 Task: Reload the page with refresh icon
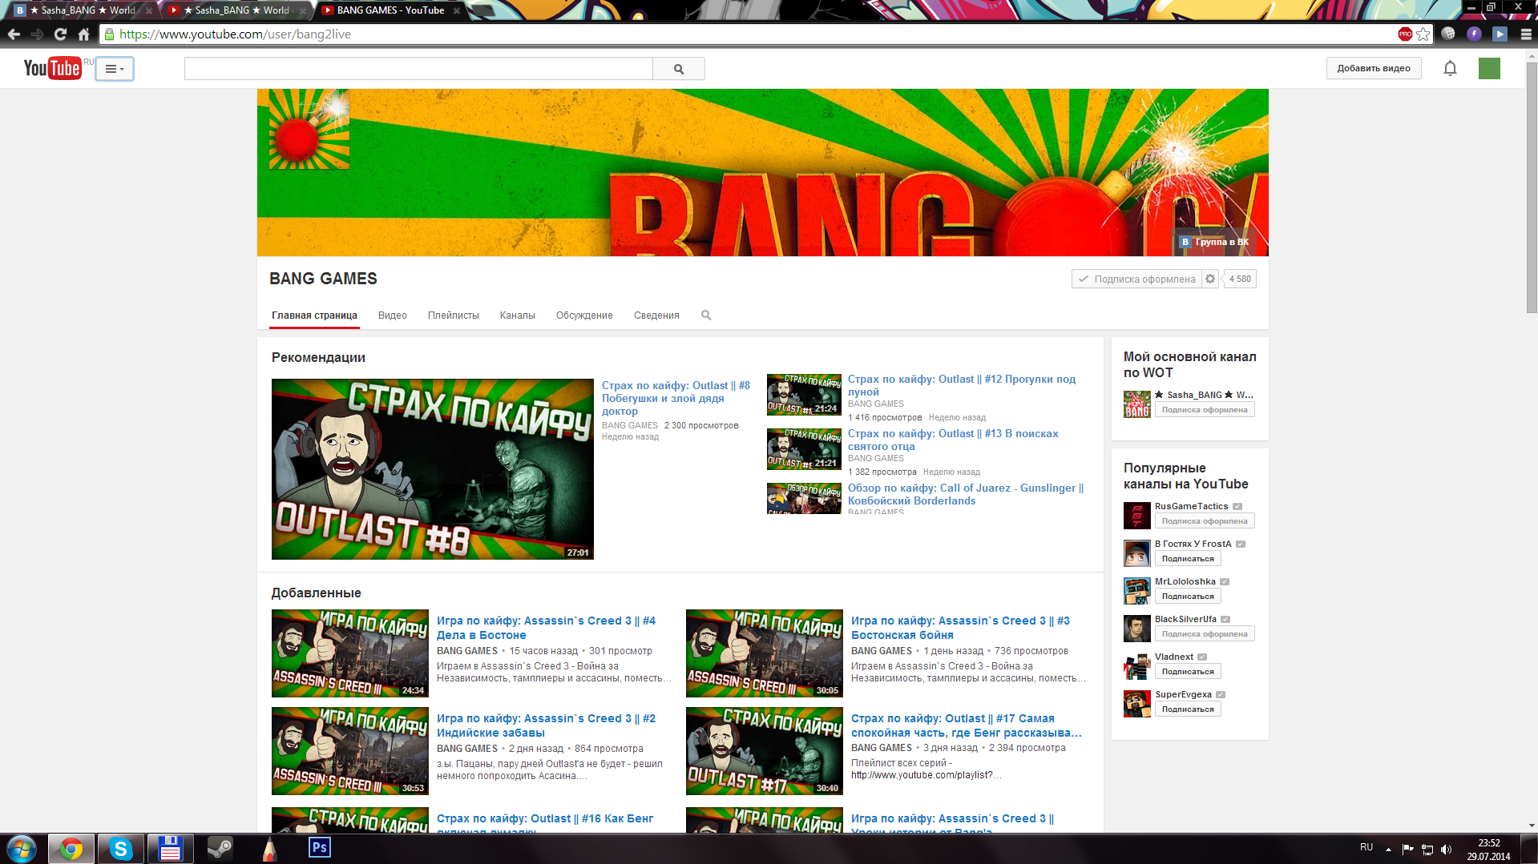point(60,34)
